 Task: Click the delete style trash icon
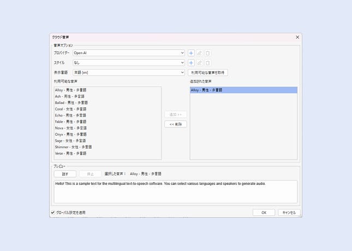tap(207, 63)
